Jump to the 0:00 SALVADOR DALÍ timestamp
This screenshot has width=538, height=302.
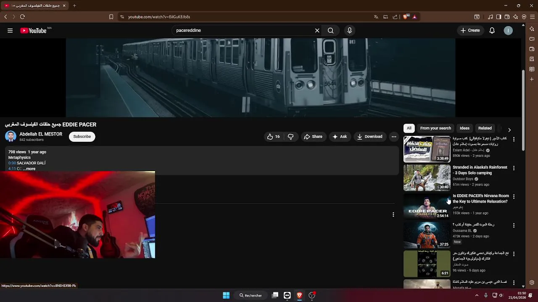tap(12, 163)
